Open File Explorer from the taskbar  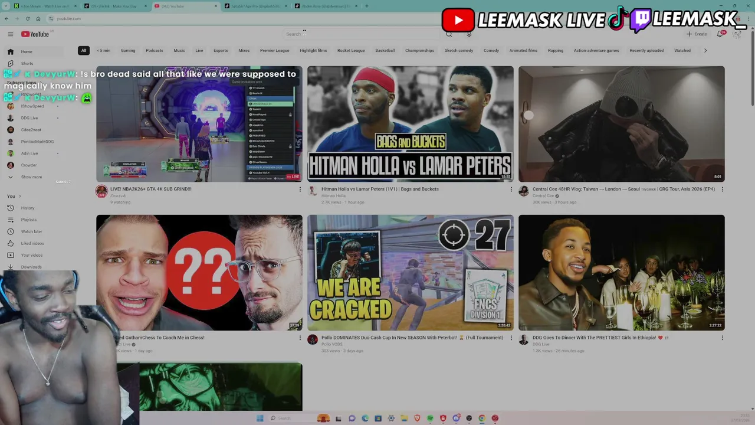point(404,418)
